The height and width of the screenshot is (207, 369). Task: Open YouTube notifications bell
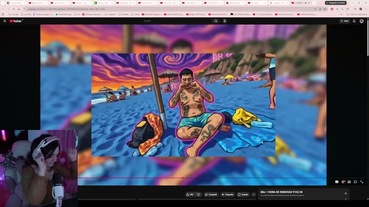[x=354, y=21]
